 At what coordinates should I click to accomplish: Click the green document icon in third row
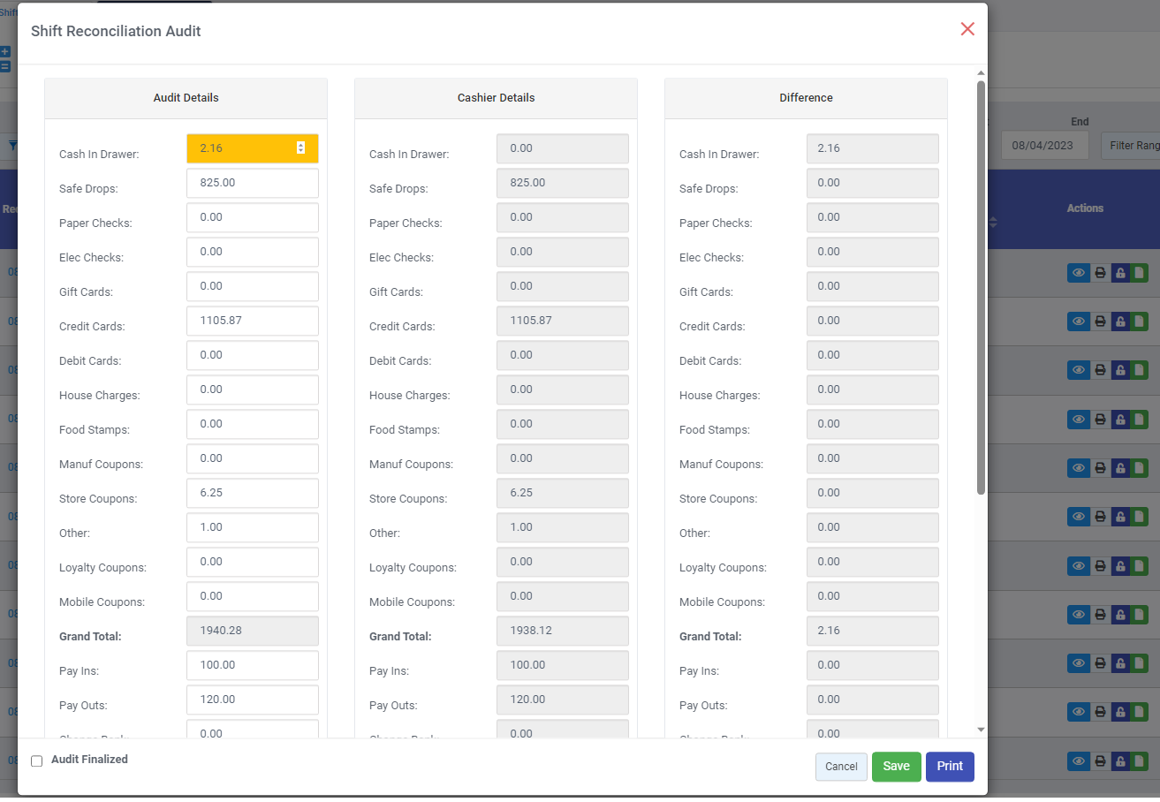1140,370
